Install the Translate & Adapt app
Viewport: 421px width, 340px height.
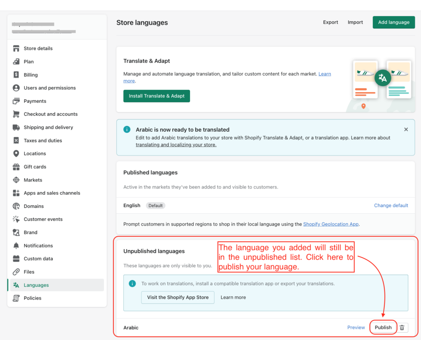(157, 96)
